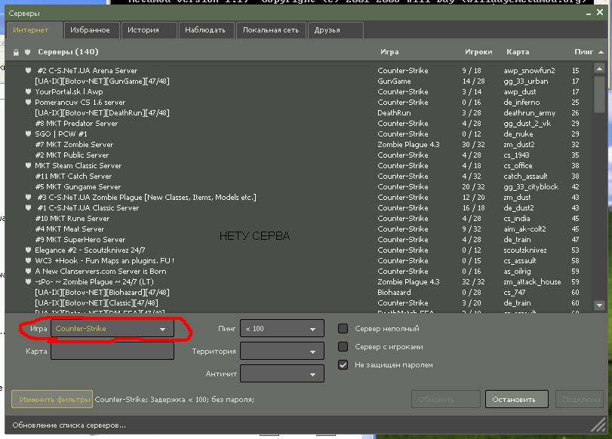
Task: Sort by the Игра column header
Action: (x=389, y=51)
